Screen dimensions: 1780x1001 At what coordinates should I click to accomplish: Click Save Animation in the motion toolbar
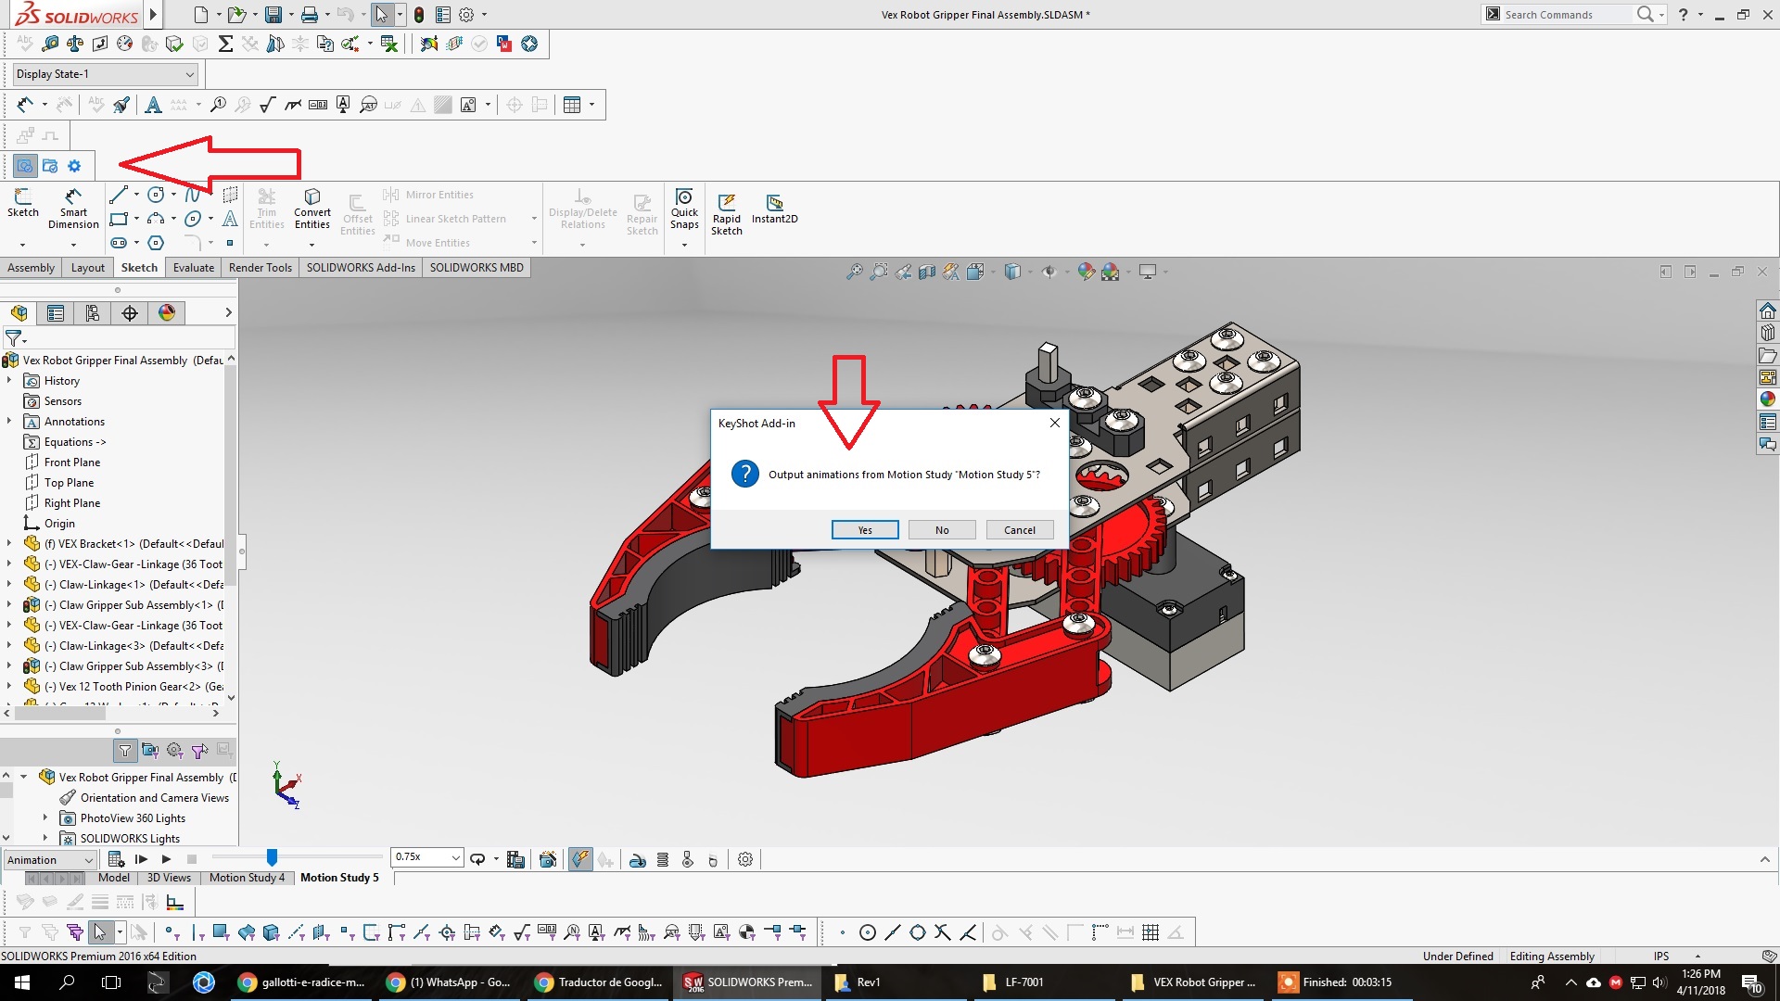pos(515,859)
